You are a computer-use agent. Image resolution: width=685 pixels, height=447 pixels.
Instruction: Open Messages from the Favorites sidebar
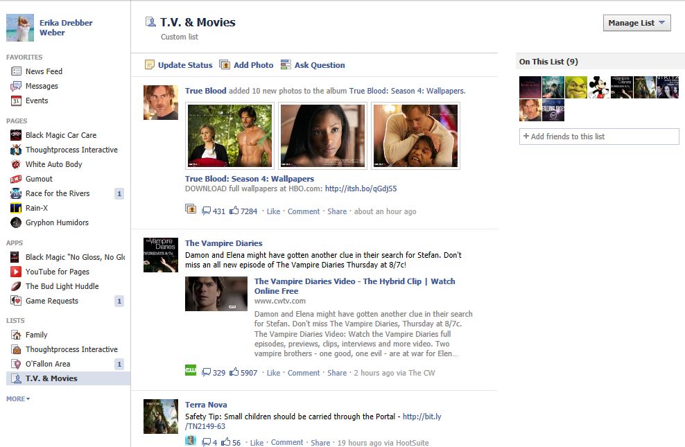(x=42, y=86)
